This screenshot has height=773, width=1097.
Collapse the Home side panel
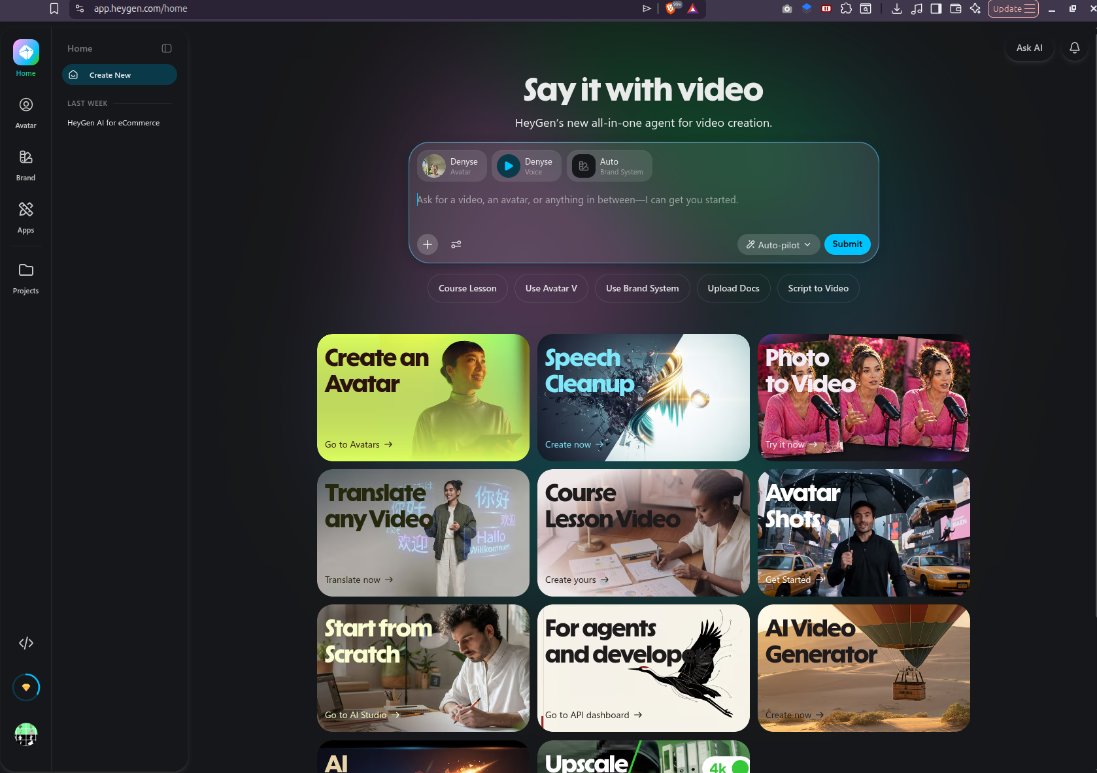(x=167, y=48)
